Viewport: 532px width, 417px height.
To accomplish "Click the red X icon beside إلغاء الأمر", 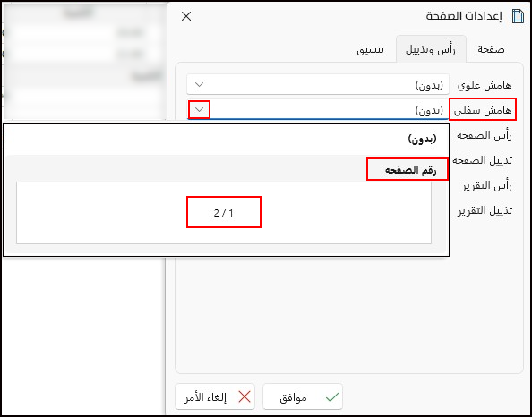I will 245,397.
